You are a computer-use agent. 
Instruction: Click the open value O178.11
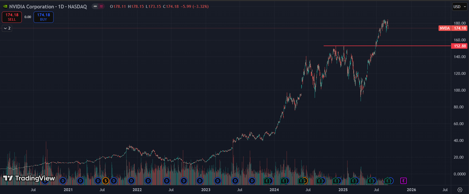[x=118, y=7]
